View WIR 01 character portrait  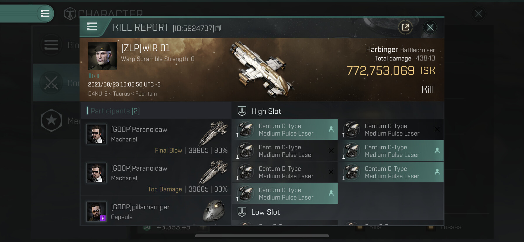(x=102, y=56)
